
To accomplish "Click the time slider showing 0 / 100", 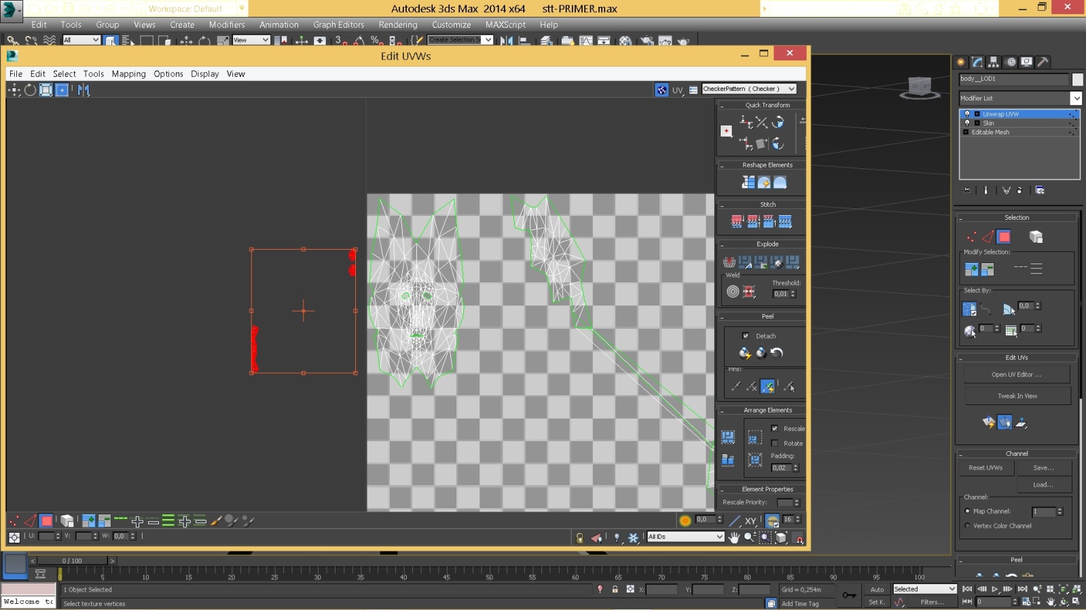I will [72, 560].
